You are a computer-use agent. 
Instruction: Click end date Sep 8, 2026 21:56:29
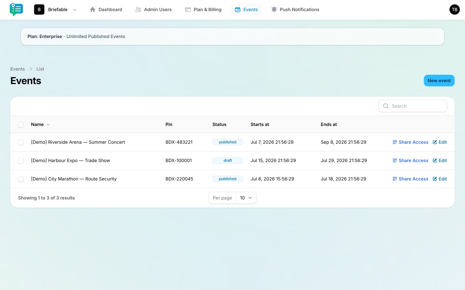click(343, 142)
